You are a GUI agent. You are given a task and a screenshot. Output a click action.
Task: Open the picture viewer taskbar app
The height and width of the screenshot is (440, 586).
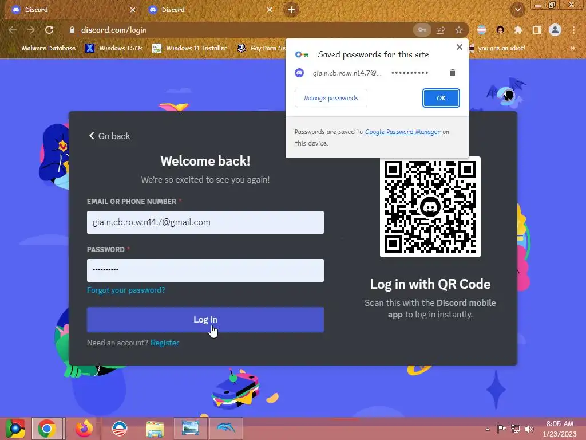[190, 429]
